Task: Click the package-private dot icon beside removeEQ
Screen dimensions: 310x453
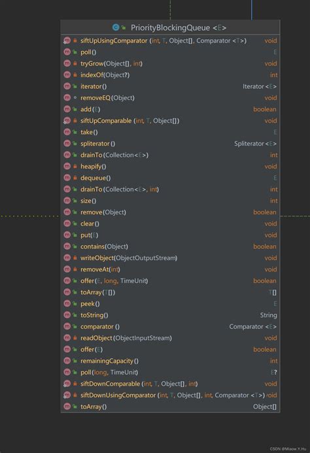Action: (75, 97)
